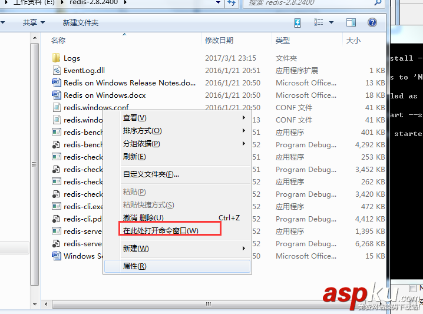The image size is (423, 314).
Task: Click redis-2.8.2400 in breadcrumb path
Action: click(x=94, y=2)
